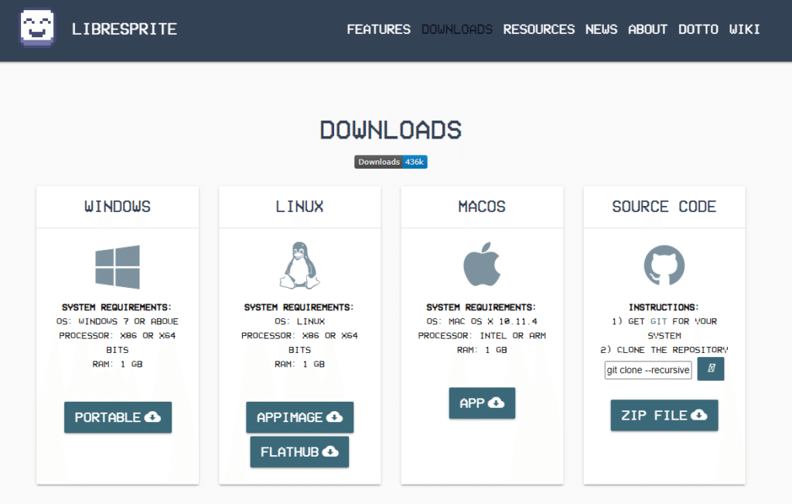The width and height of the screenshot is (792, 504).
Task: Click the GitHub octocat icon
Action: [664, 266]
